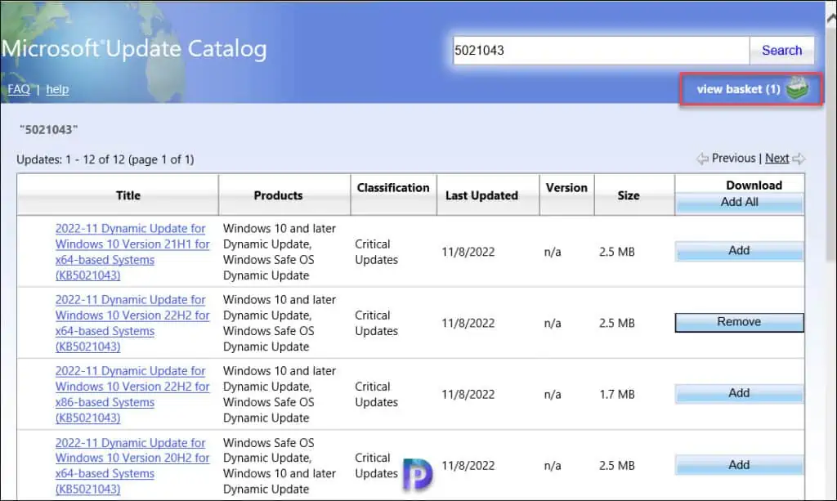
Task: Add the Windows 10 Version 20H2 x64 update
Action: [739, 465]
